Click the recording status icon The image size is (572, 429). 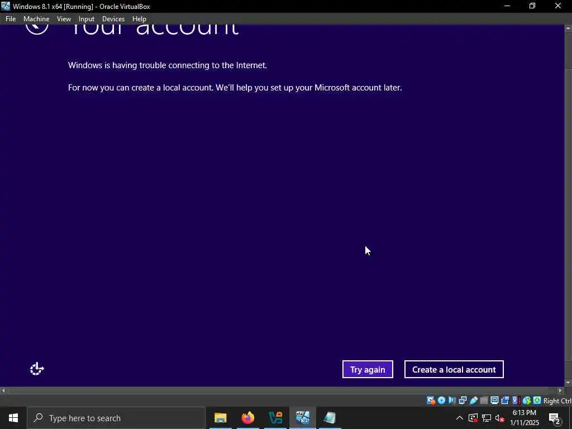tap(505, 401)
